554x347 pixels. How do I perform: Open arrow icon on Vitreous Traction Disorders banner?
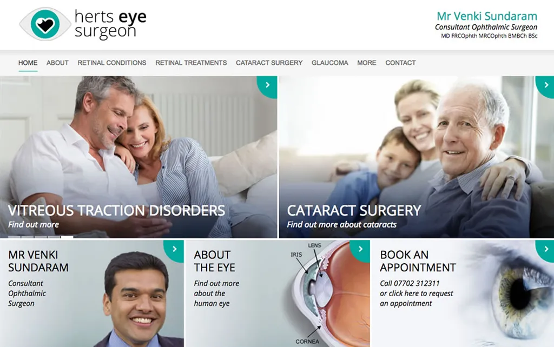[x=267, y=85]
